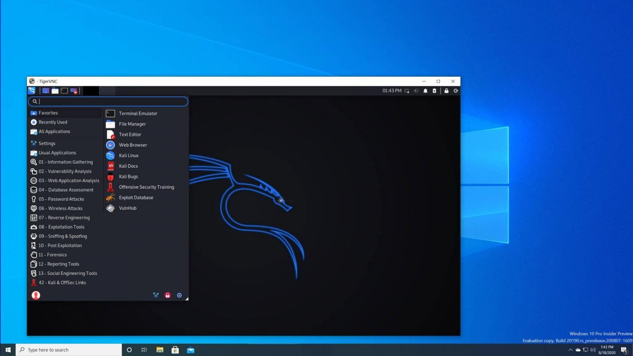The height and width of the screenshot is (356, 633).
Task: Open VulnHub from the favorites list
Action: (127, 208)
